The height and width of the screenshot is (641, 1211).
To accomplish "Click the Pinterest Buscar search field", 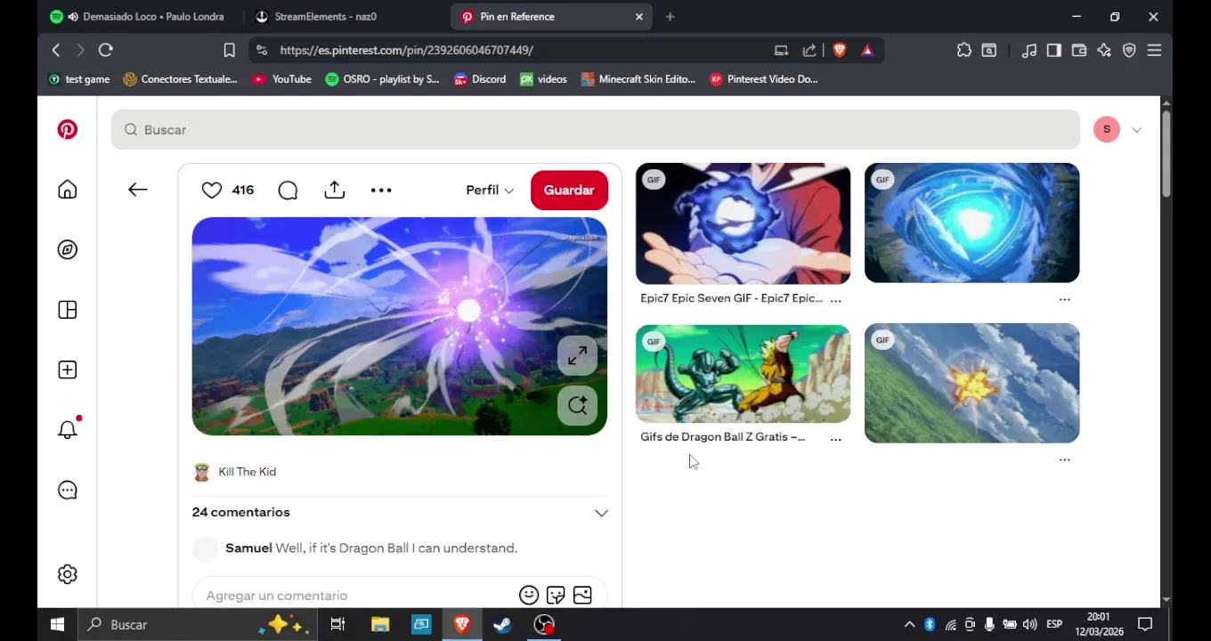I will (x=595, y=130).
